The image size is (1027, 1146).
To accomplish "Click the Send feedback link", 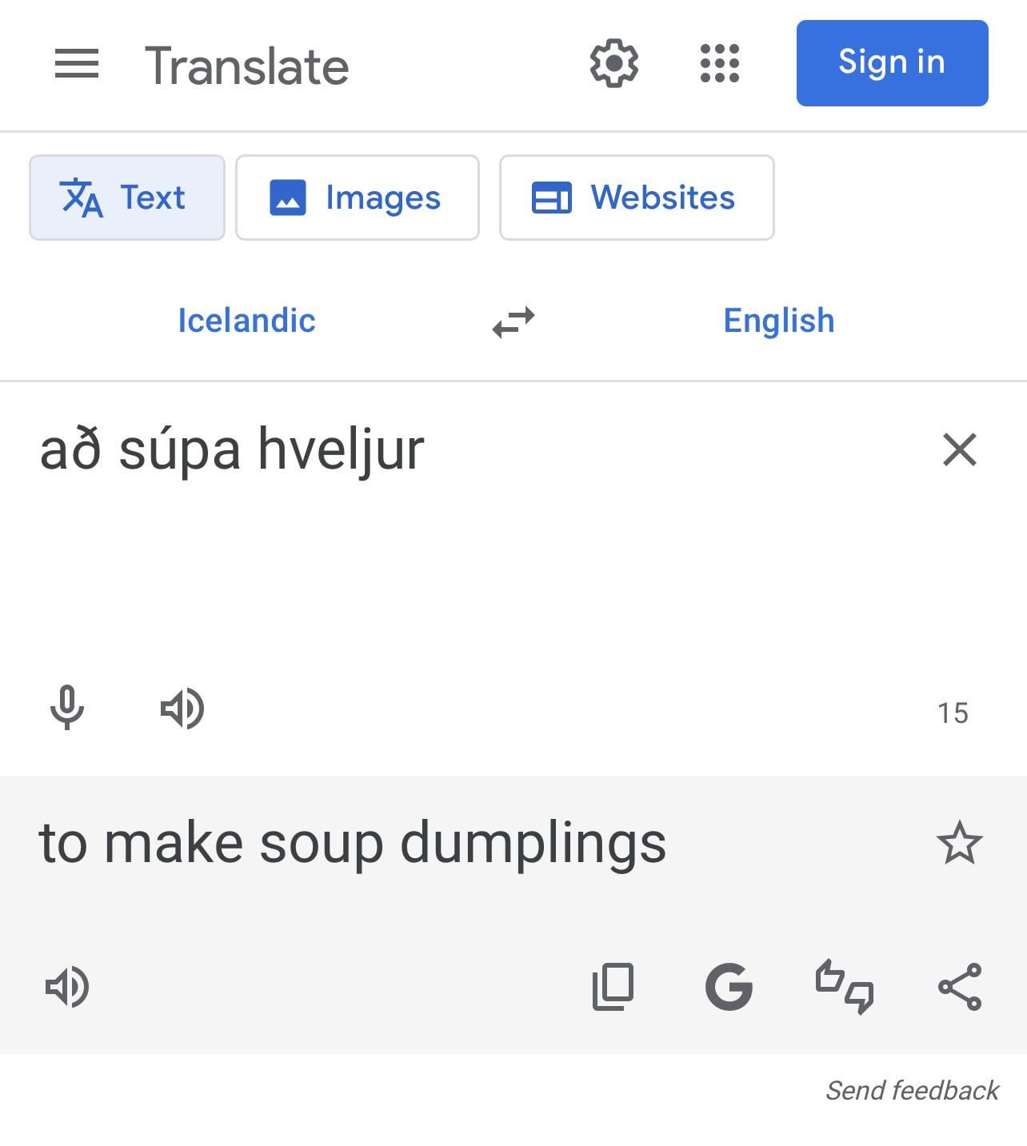I will (912, 1090).
